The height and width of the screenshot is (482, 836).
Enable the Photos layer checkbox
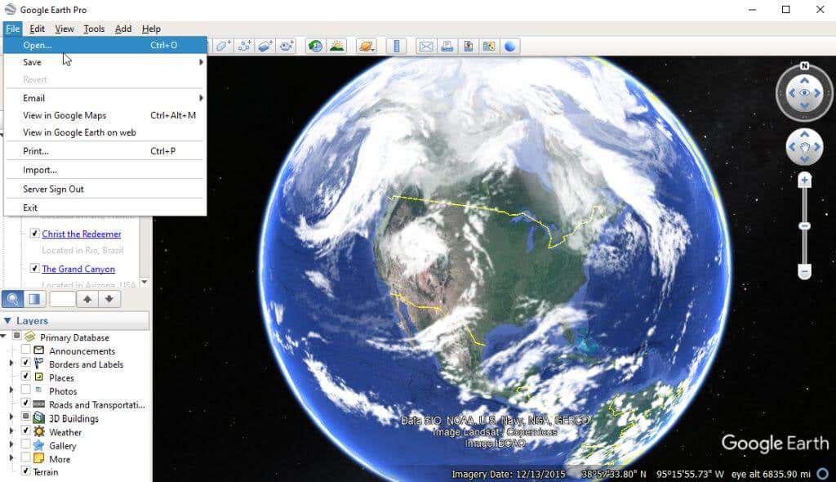tap(26, 391)
